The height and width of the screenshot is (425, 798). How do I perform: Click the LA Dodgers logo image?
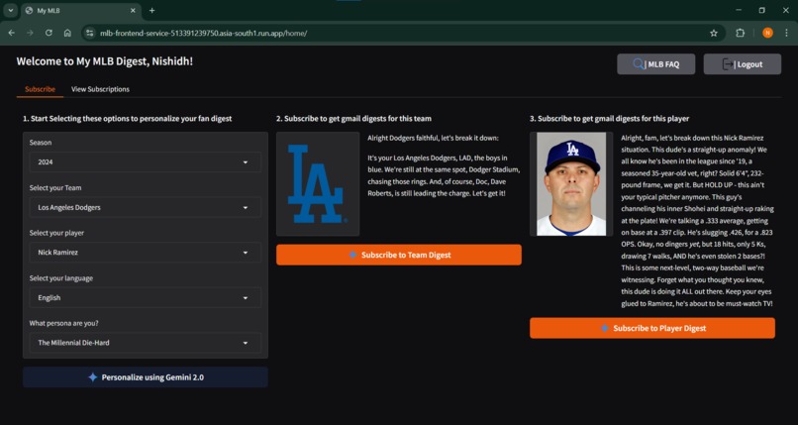tap(318, 183)
